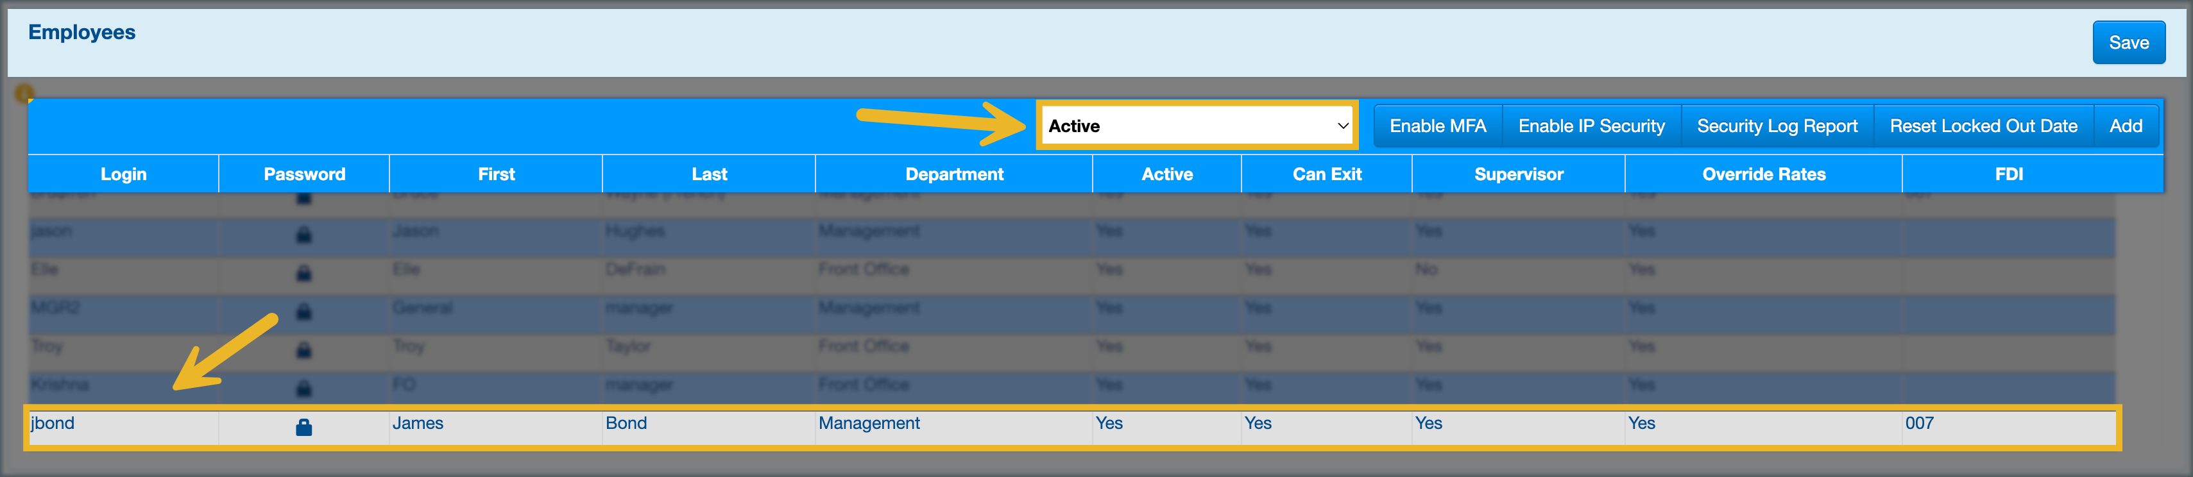
Task: Open the Active status filter dropdown
Action: tap(1196, 126)
